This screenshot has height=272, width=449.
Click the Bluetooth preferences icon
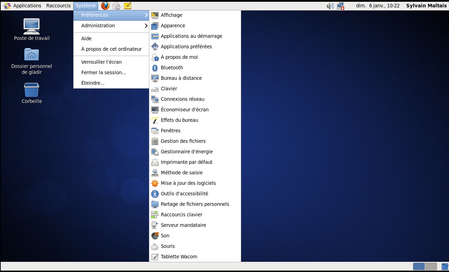(x=155, y=68)
